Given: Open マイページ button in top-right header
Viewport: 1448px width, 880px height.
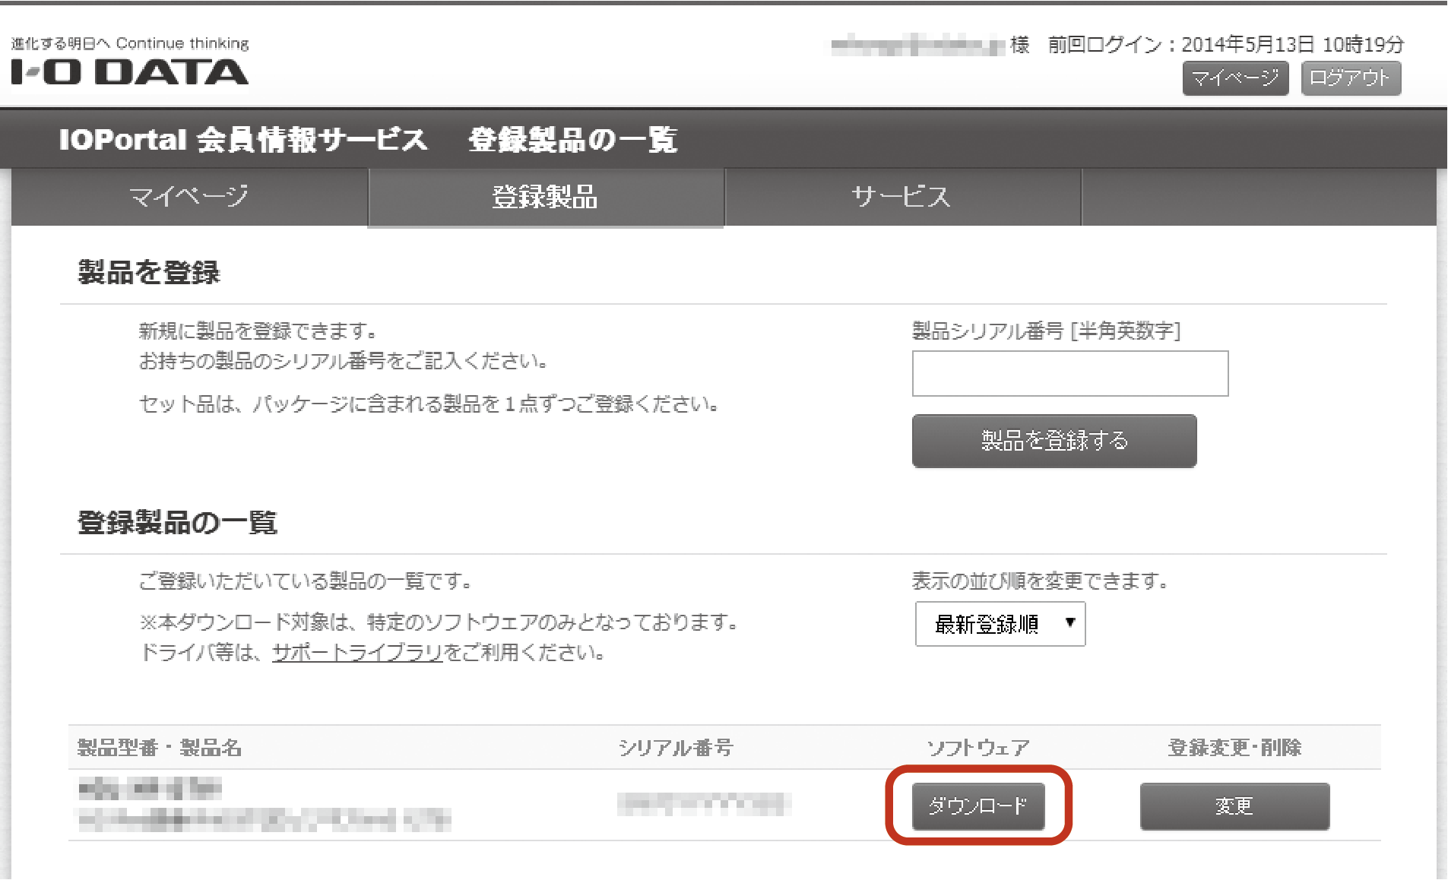Looking at the screenshot, I should click(1234, 78).
